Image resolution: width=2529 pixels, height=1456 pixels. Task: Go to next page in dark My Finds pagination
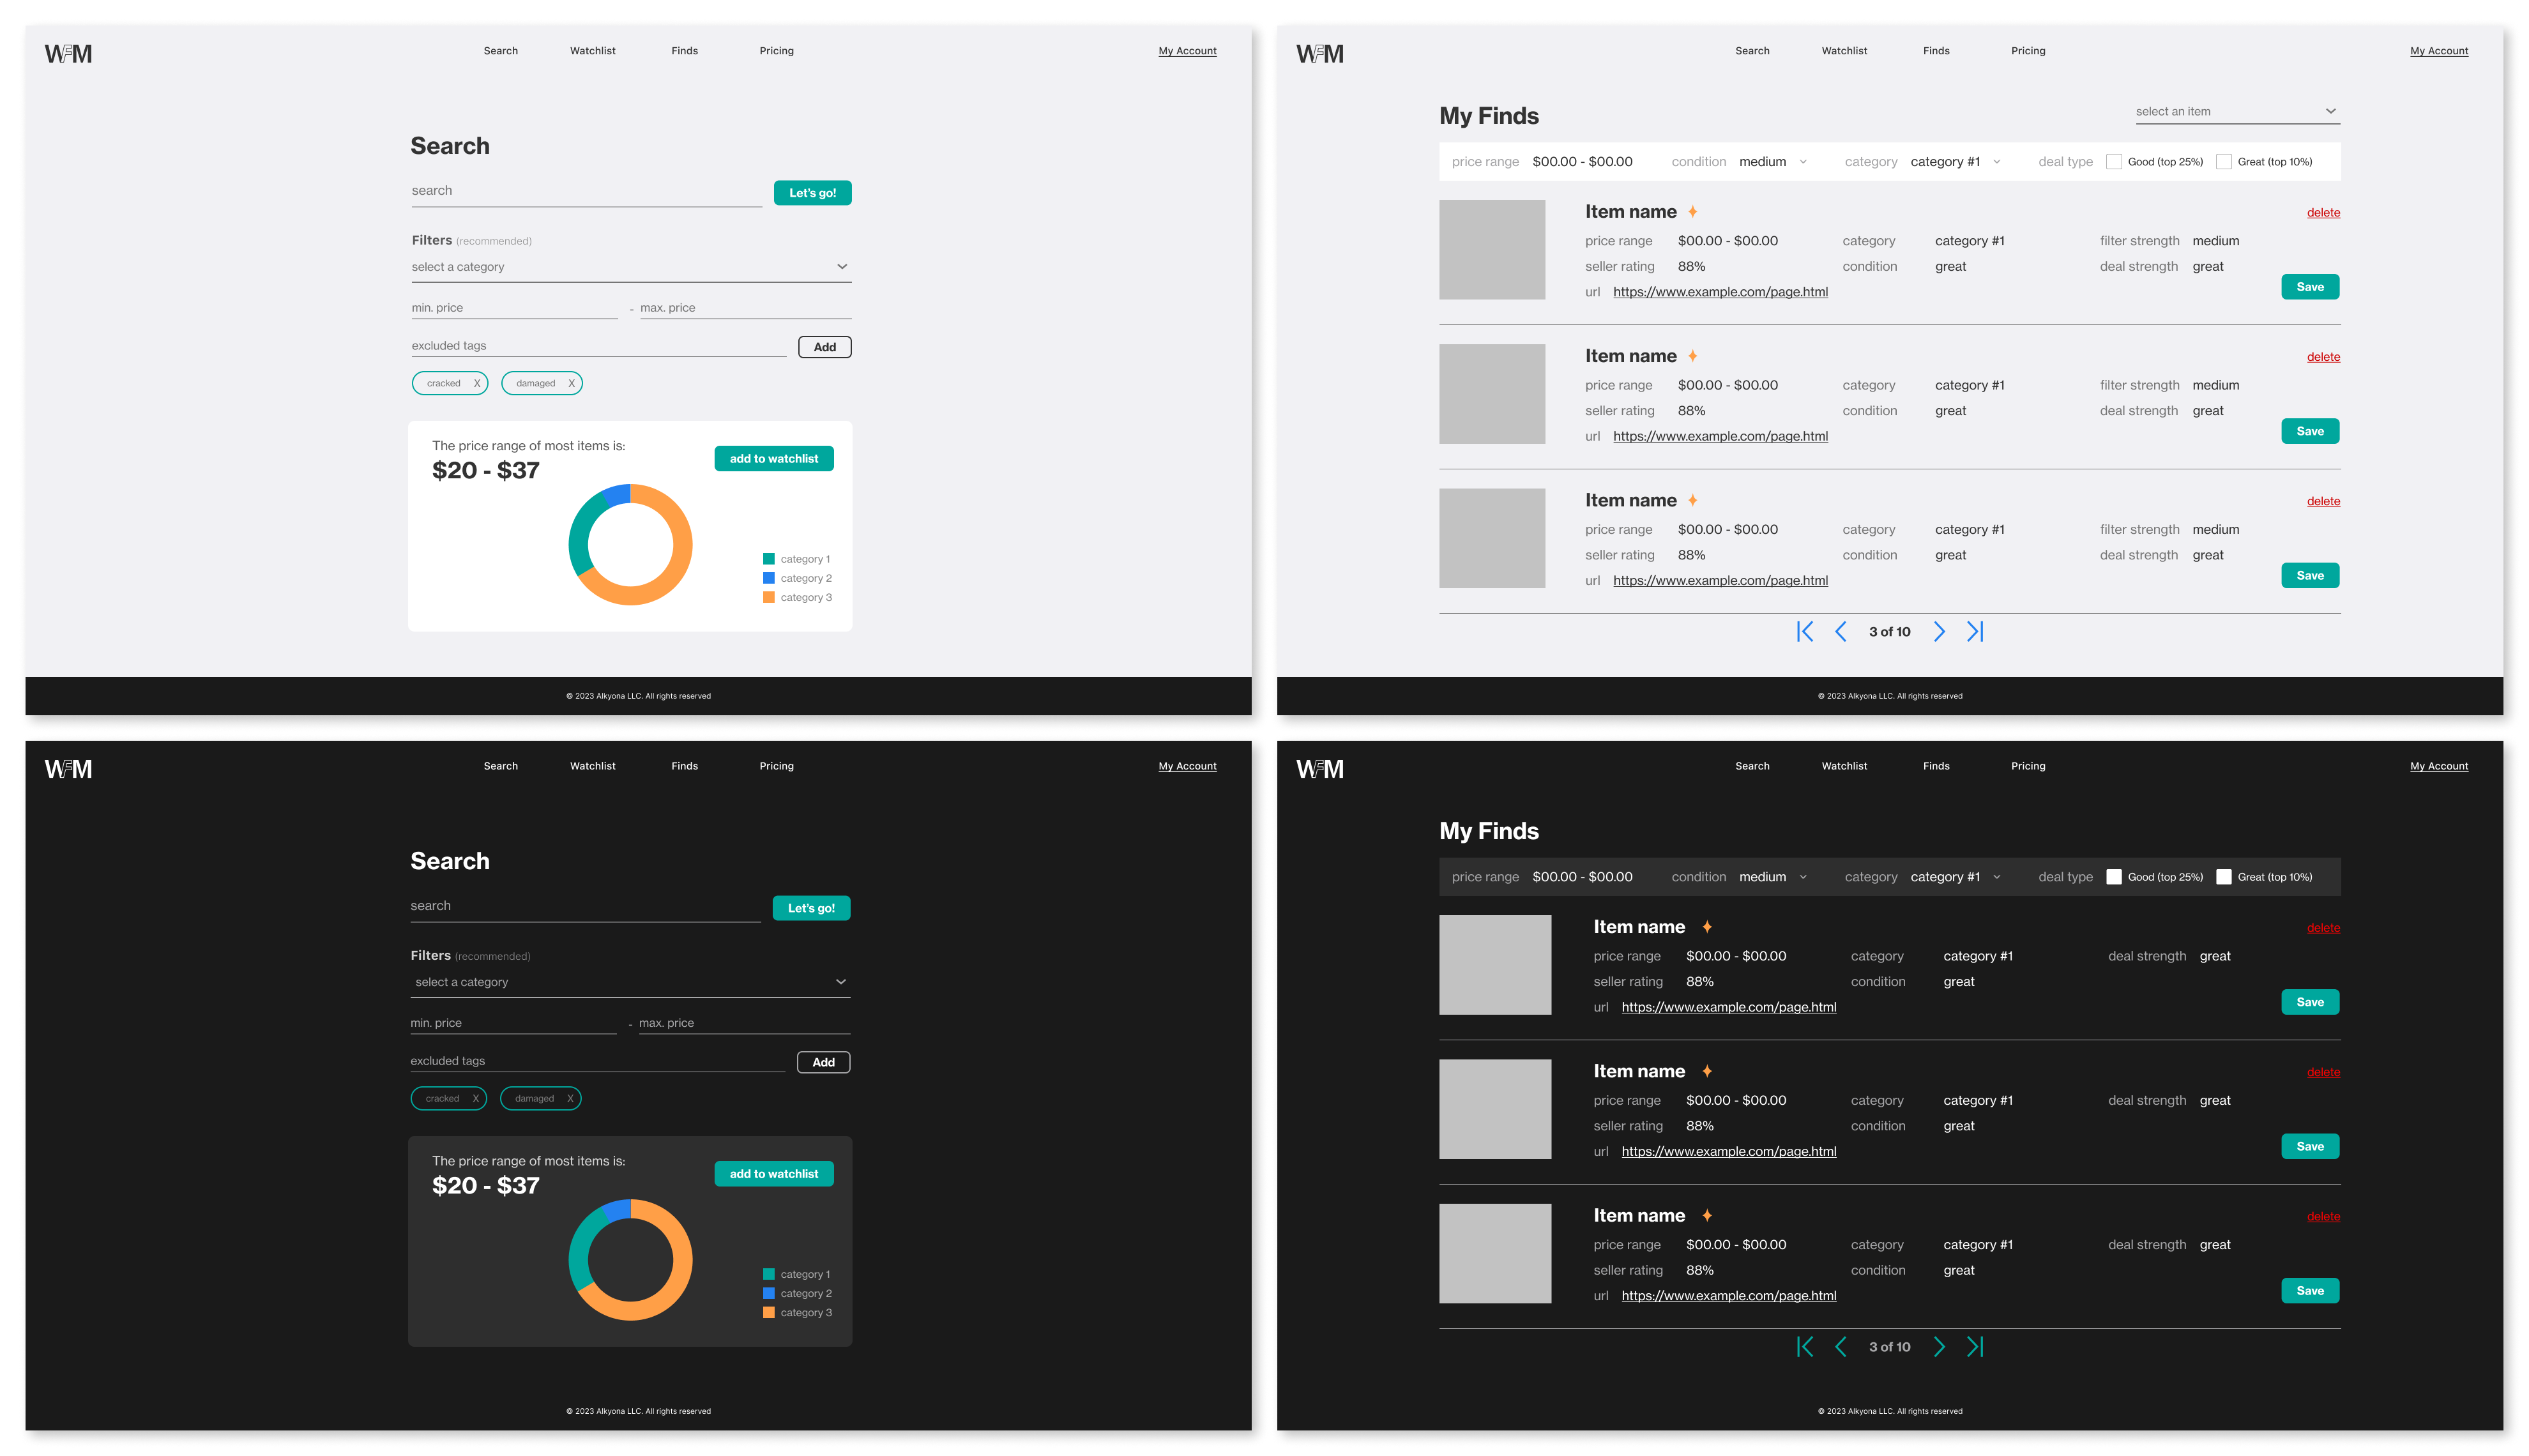coord(1939,1347)
